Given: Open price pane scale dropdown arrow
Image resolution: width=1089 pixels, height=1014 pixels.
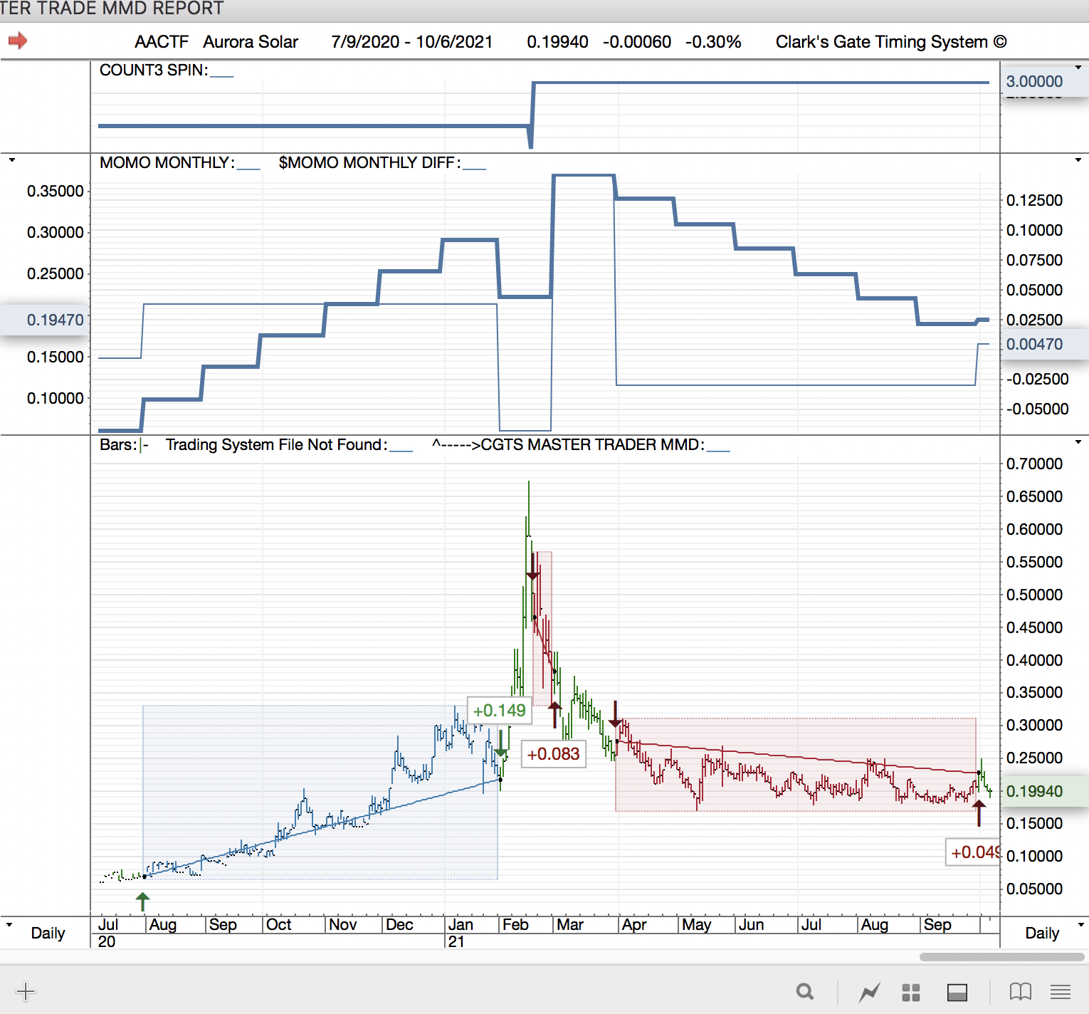Looking at the screenshot, I should (x=1078, y=442).
